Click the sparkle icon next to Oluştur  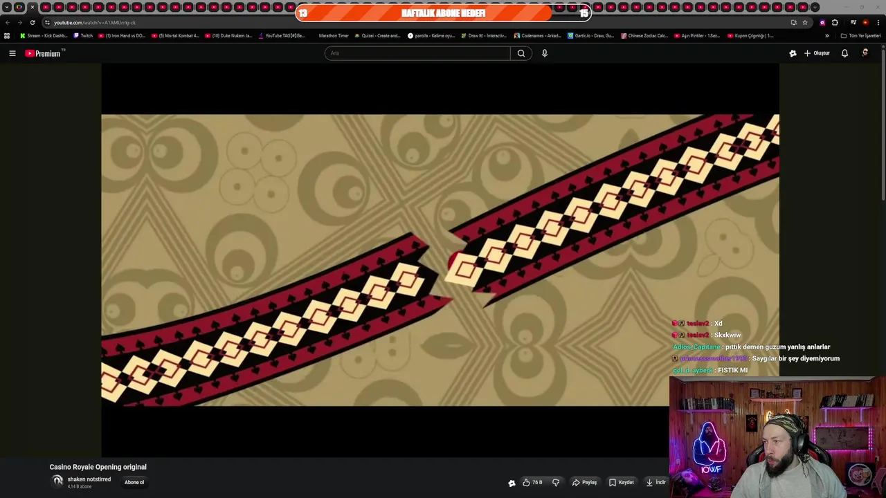click(793, 53)
